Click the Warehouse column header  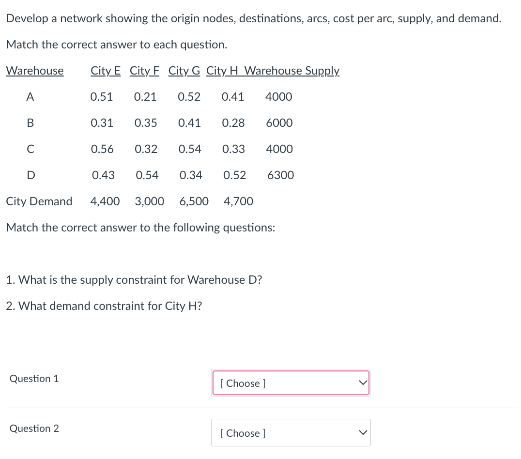coord(34,71)
